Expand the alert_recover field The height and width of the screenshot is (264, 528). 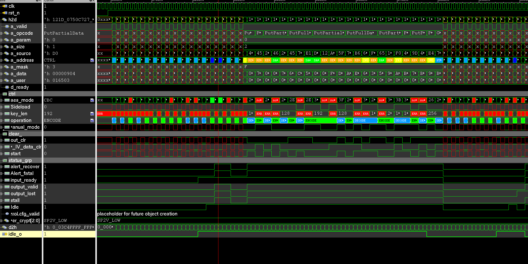pyautogui.click(x=1, y=166)
